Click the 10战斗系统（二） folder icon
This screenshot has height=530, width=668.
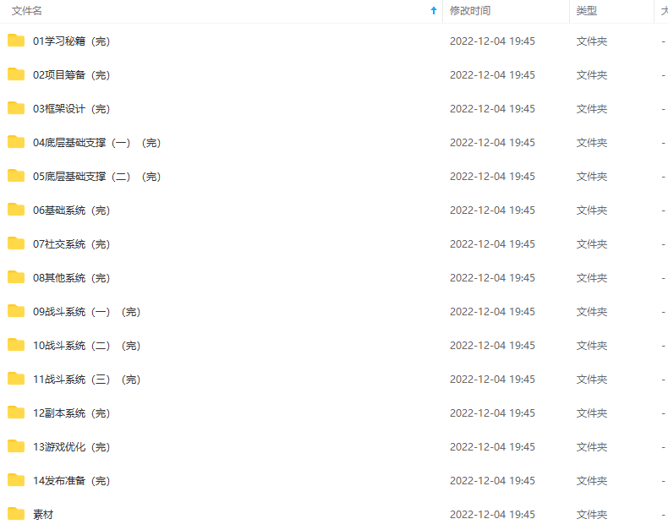(16, 345)
